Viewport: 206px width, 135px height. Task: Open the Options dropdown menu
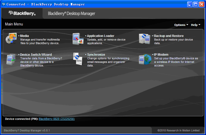tap(181, 25)
